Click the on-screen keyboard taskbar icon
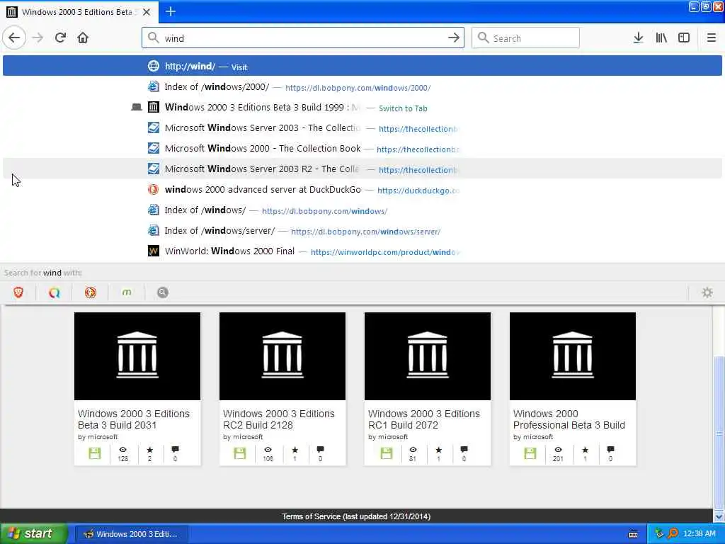 (633, 534)
